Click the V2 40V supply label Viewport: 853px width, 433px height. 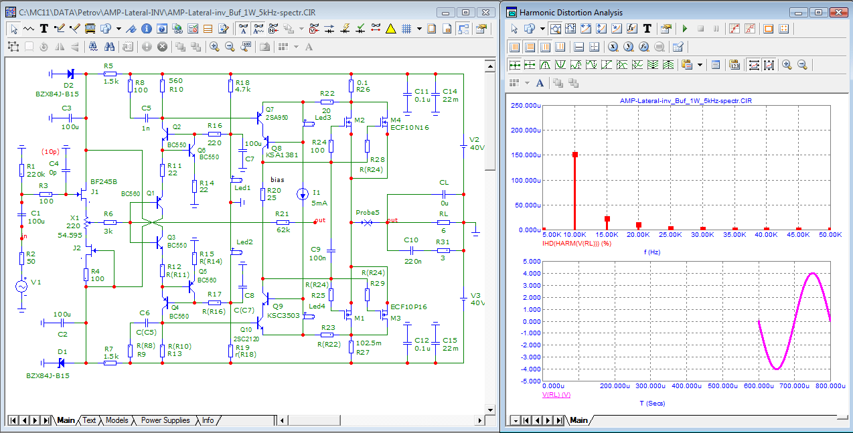click(475, 143)
